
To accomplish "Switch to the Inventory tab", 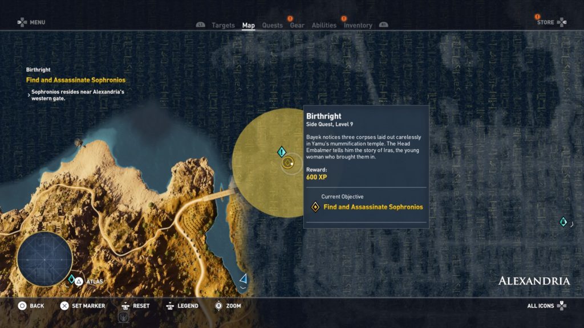I will [358, 26].
